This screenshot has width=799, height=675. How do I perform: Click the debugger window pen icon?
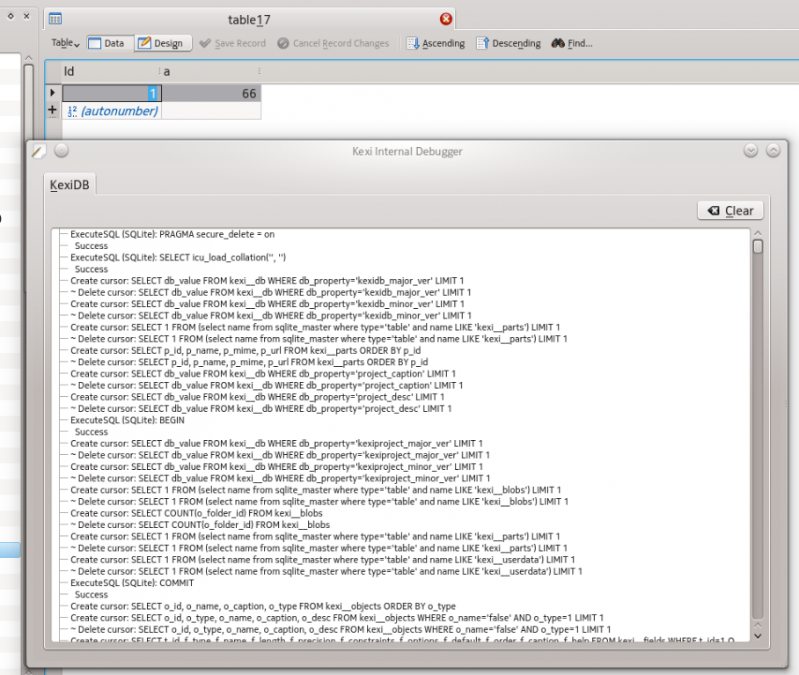[x=38, y=151]
